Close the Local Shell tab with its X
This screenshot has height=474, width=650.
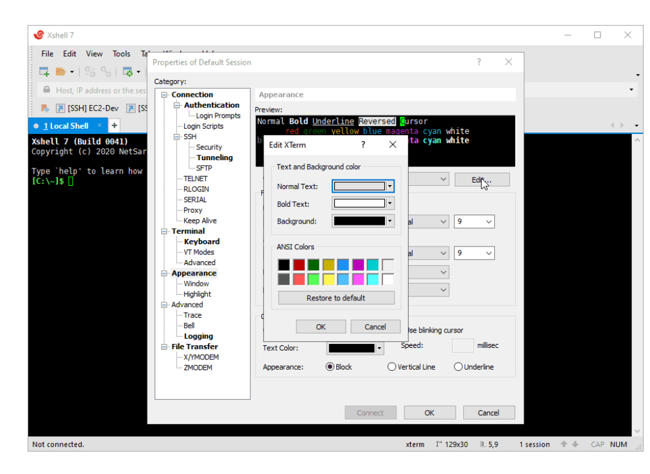coord(99,126)
